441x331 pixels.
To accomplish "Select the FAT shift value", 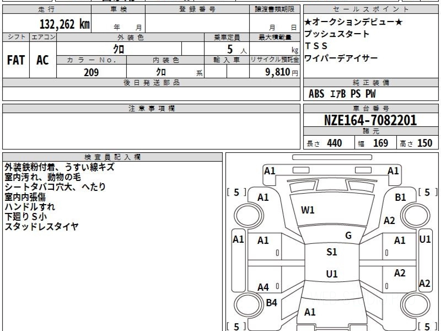I will [x=16, y=60].
